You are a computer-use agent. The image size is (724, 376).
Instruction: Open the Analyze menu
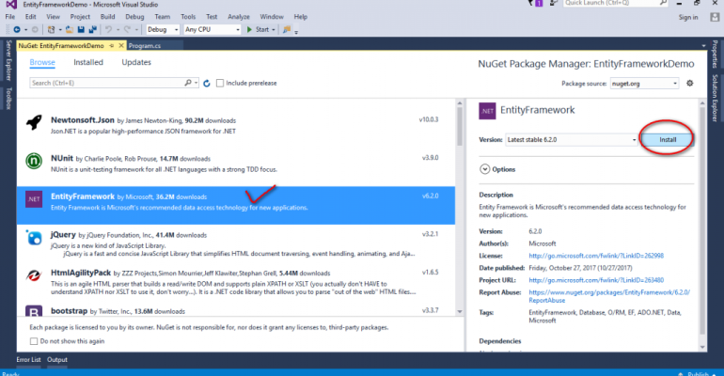point(239,17)
